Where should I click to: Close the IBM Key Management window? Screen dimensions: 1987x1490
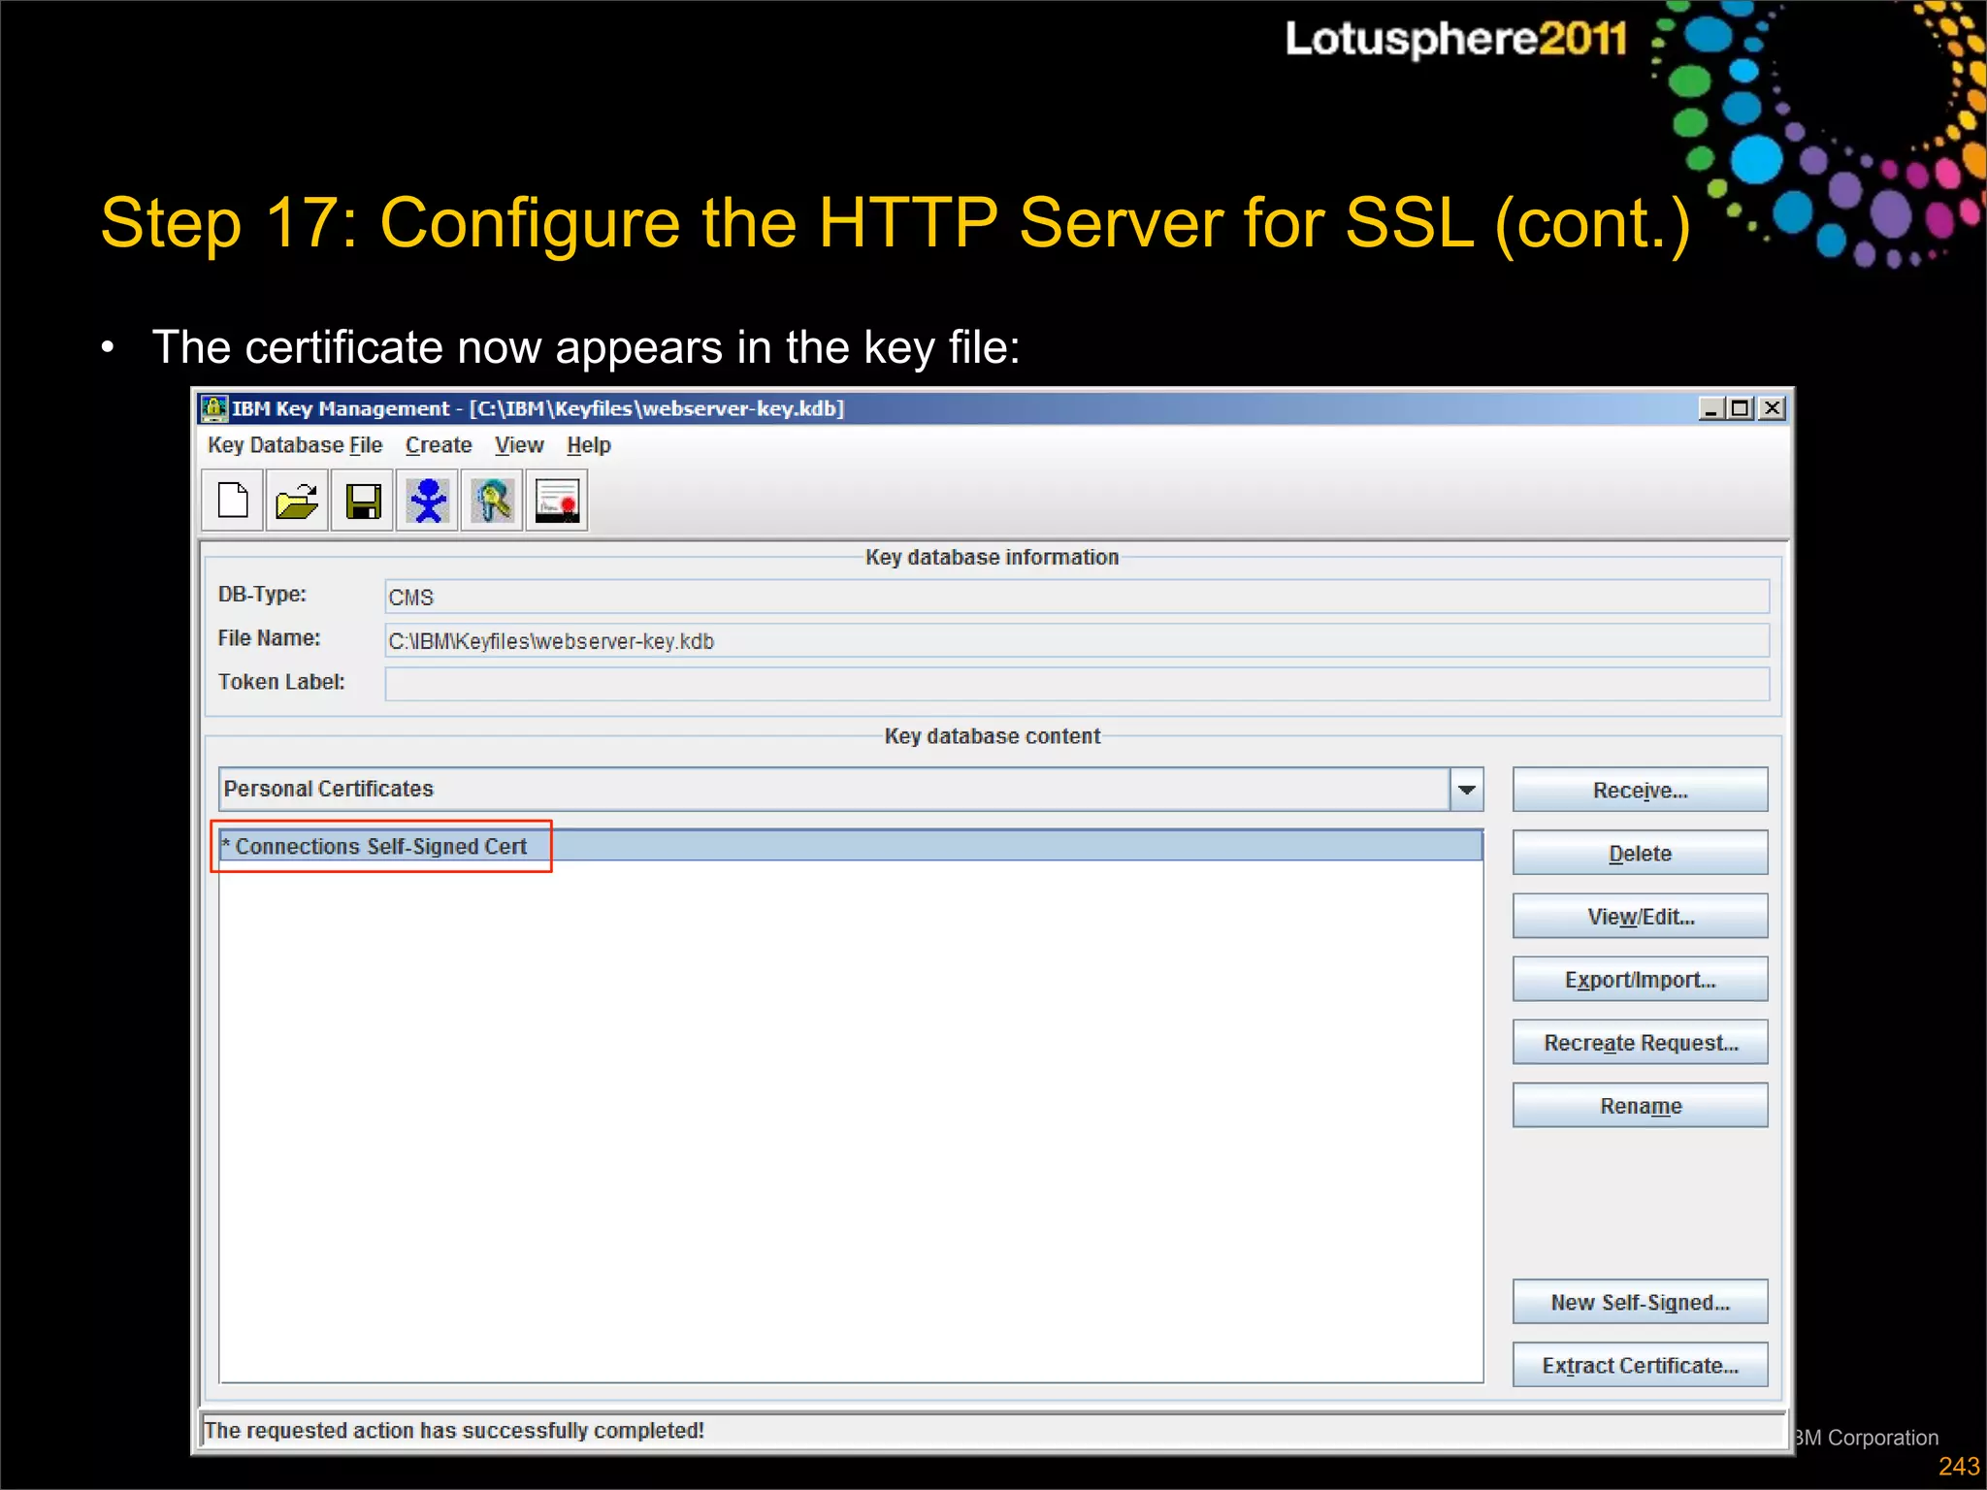pyautogui.click(x=1772, y=408)
